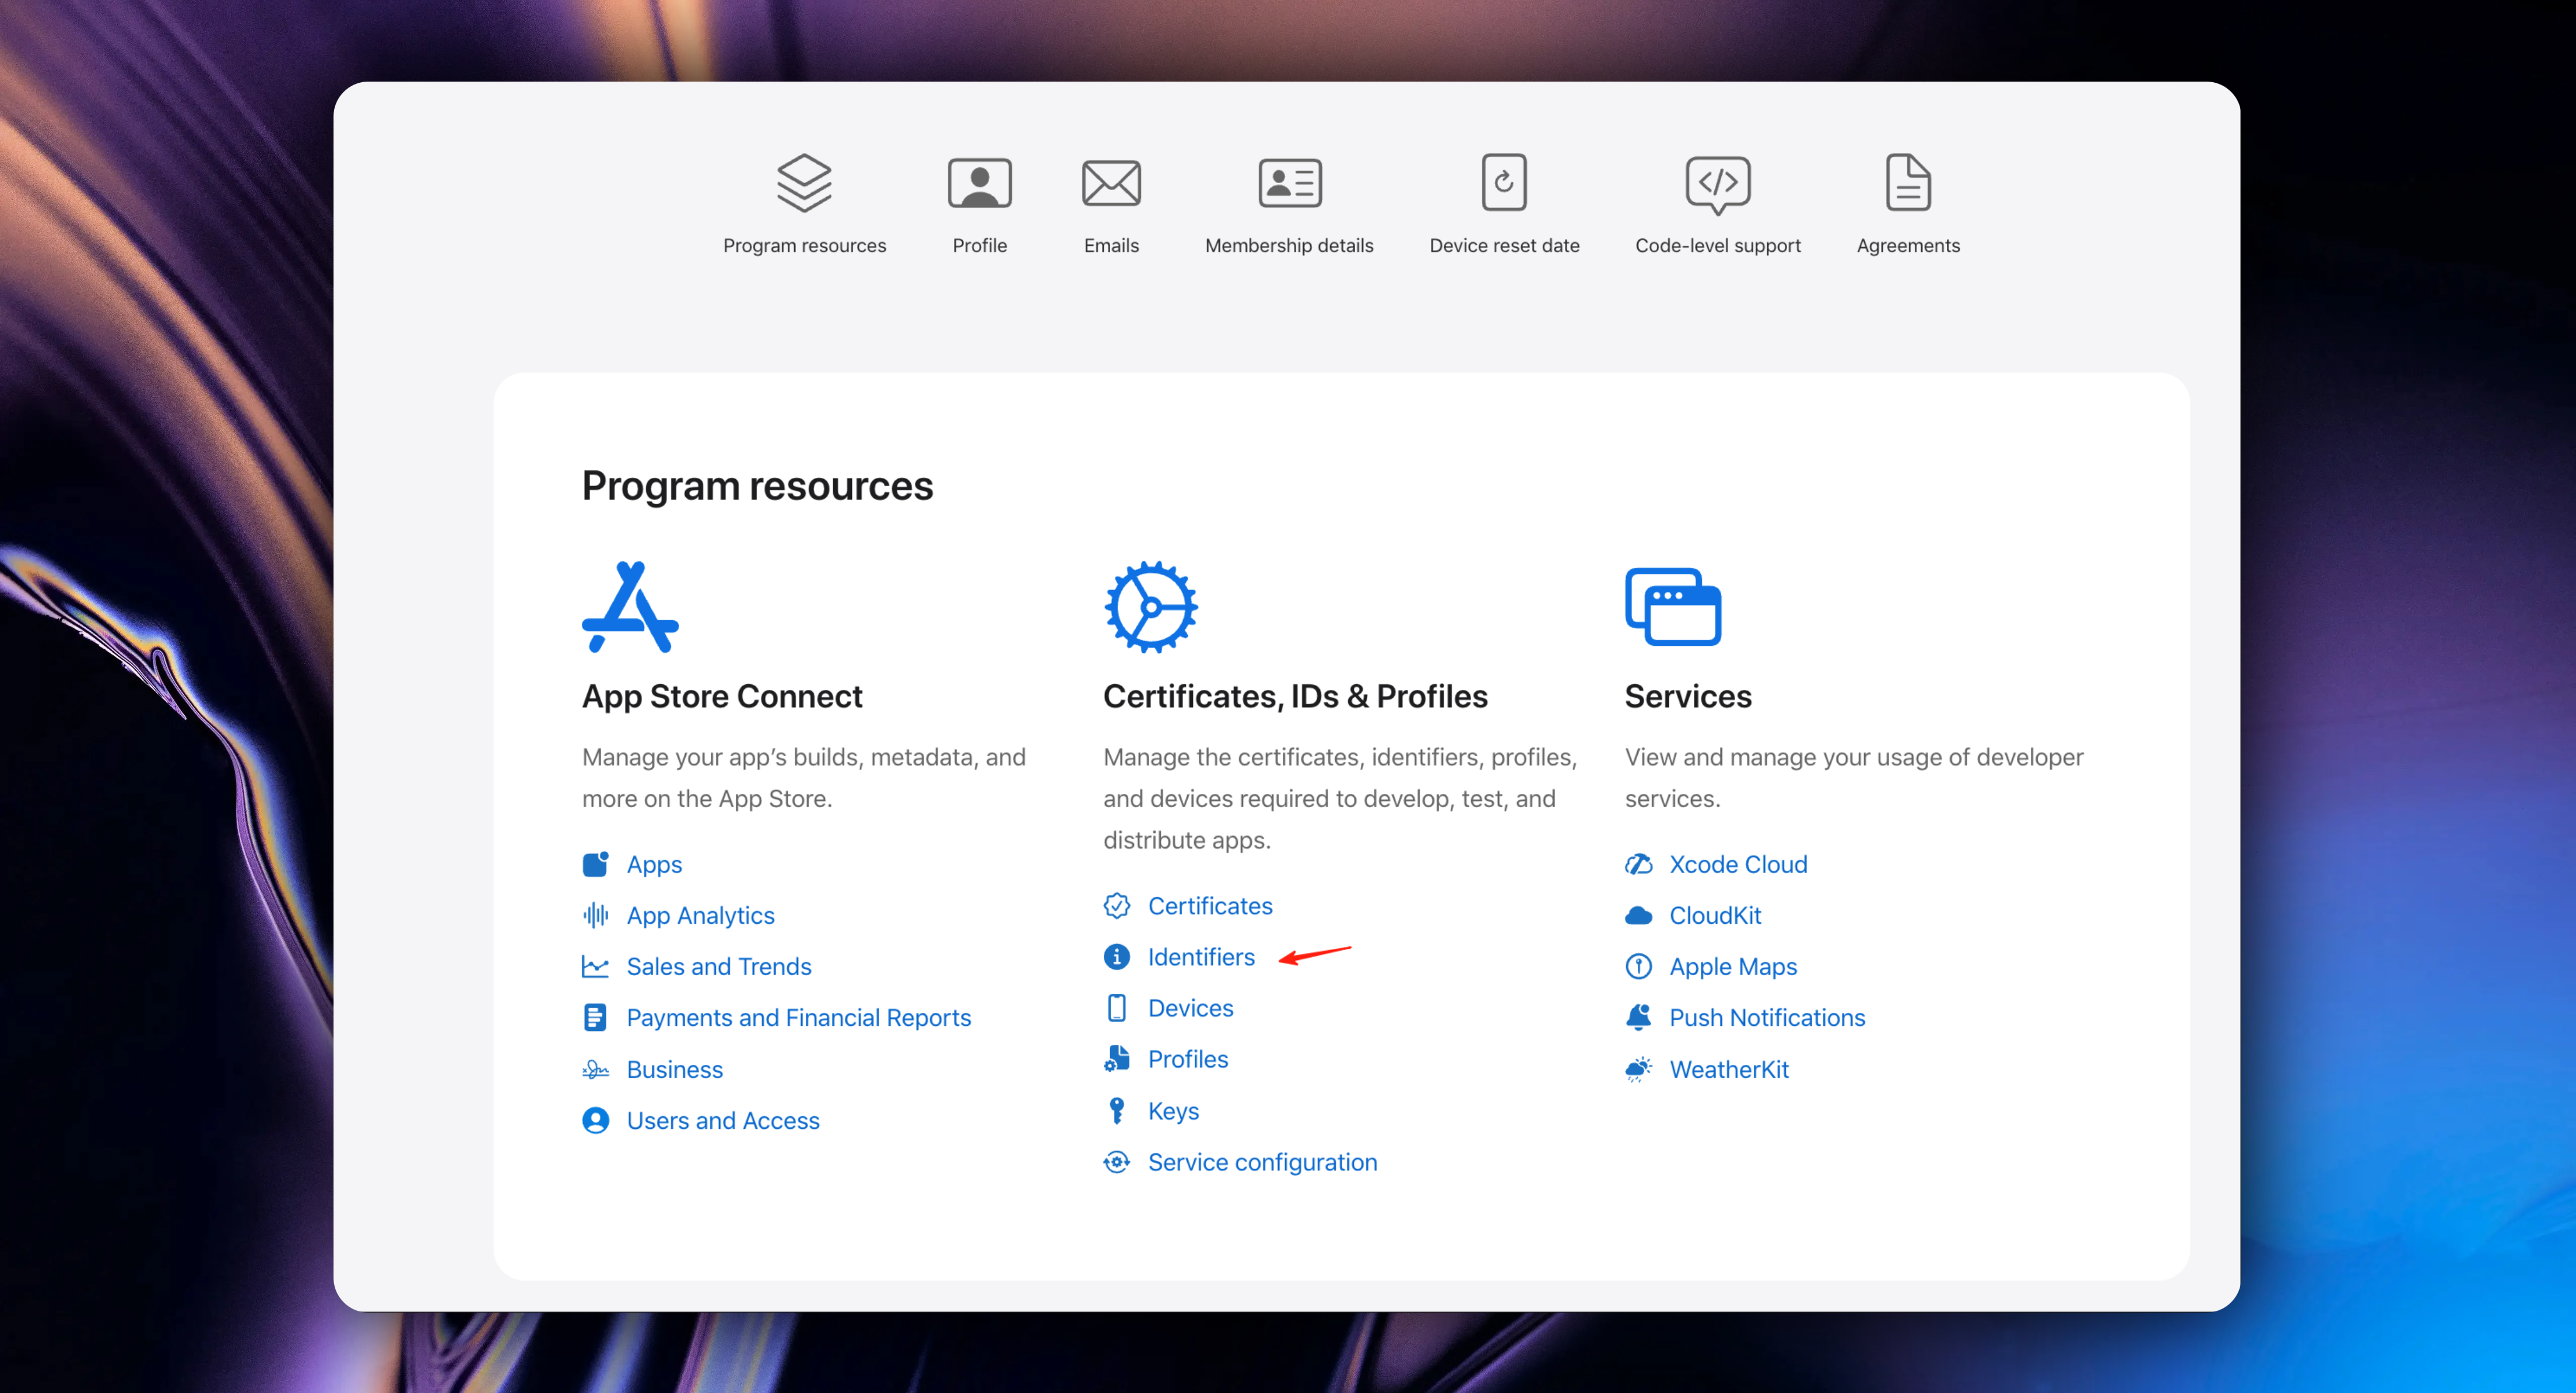Click the Services window icon
This screenshot has height=1393, width=2576.
[x=1672, y=607]
